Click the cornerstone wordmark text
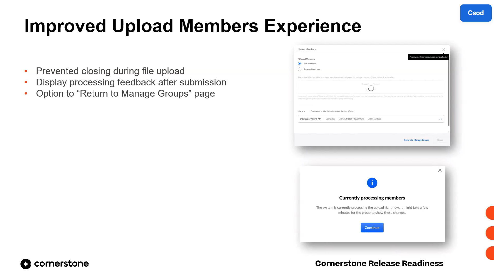The height and width of the screenshot is (276, 494). point(61,264)
